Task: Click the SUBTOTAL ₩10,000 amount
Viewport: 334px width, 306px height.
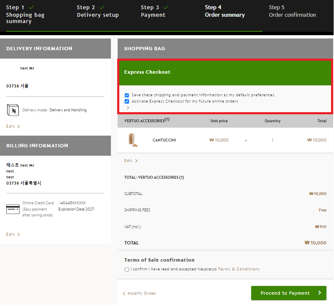Action: (318, 194)
